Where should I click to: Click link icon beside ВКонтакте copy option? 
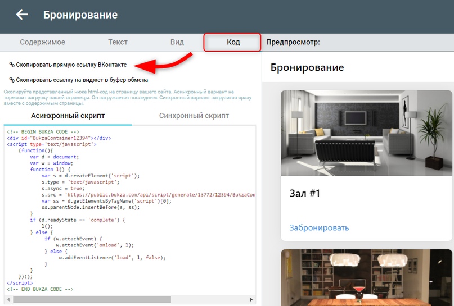tap(12, 65)
